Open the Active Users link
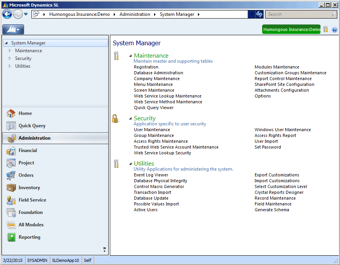 146,210
